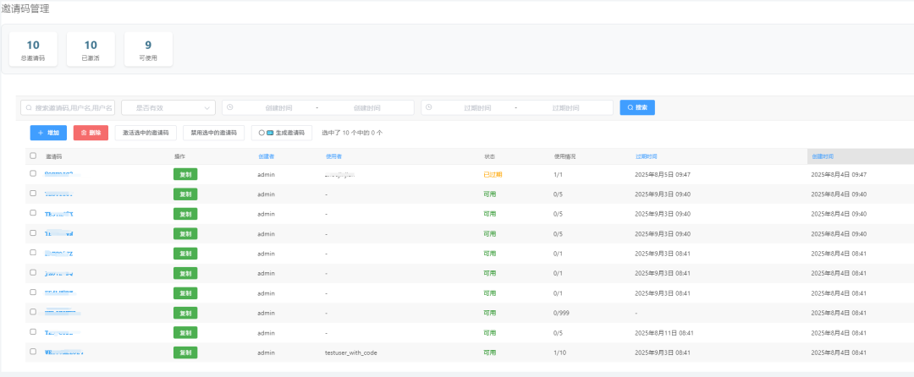Sort by the 创建者 column header
This screenshot has height=377, width=914.
point(267,156)
